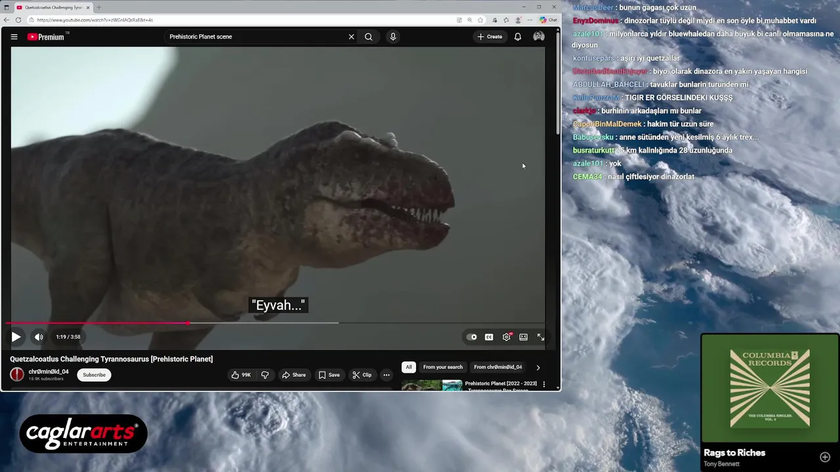The image size is (840, 472).
Task: Click chat username EnyxDominus
Action: [596, 21]
